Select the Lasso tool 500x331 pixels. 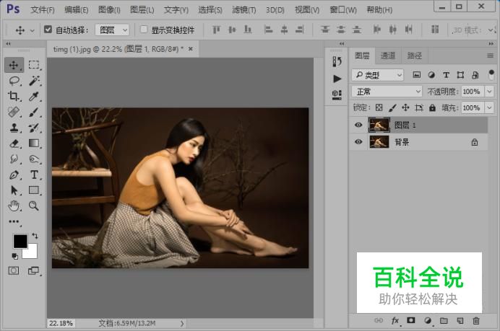pos(14,81)
